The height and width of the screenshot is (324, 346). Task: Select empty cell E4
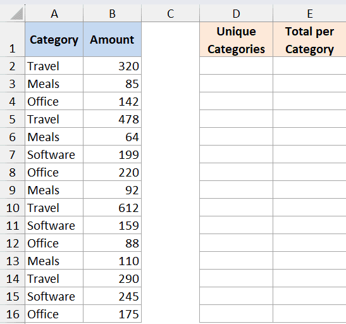click(309, 101)
